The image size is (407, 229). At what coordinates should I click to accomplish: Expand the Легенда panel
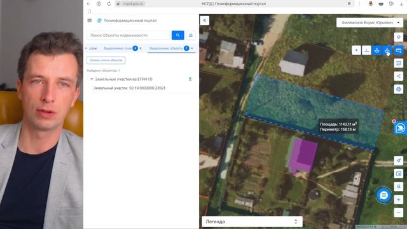tap(252, 222)
